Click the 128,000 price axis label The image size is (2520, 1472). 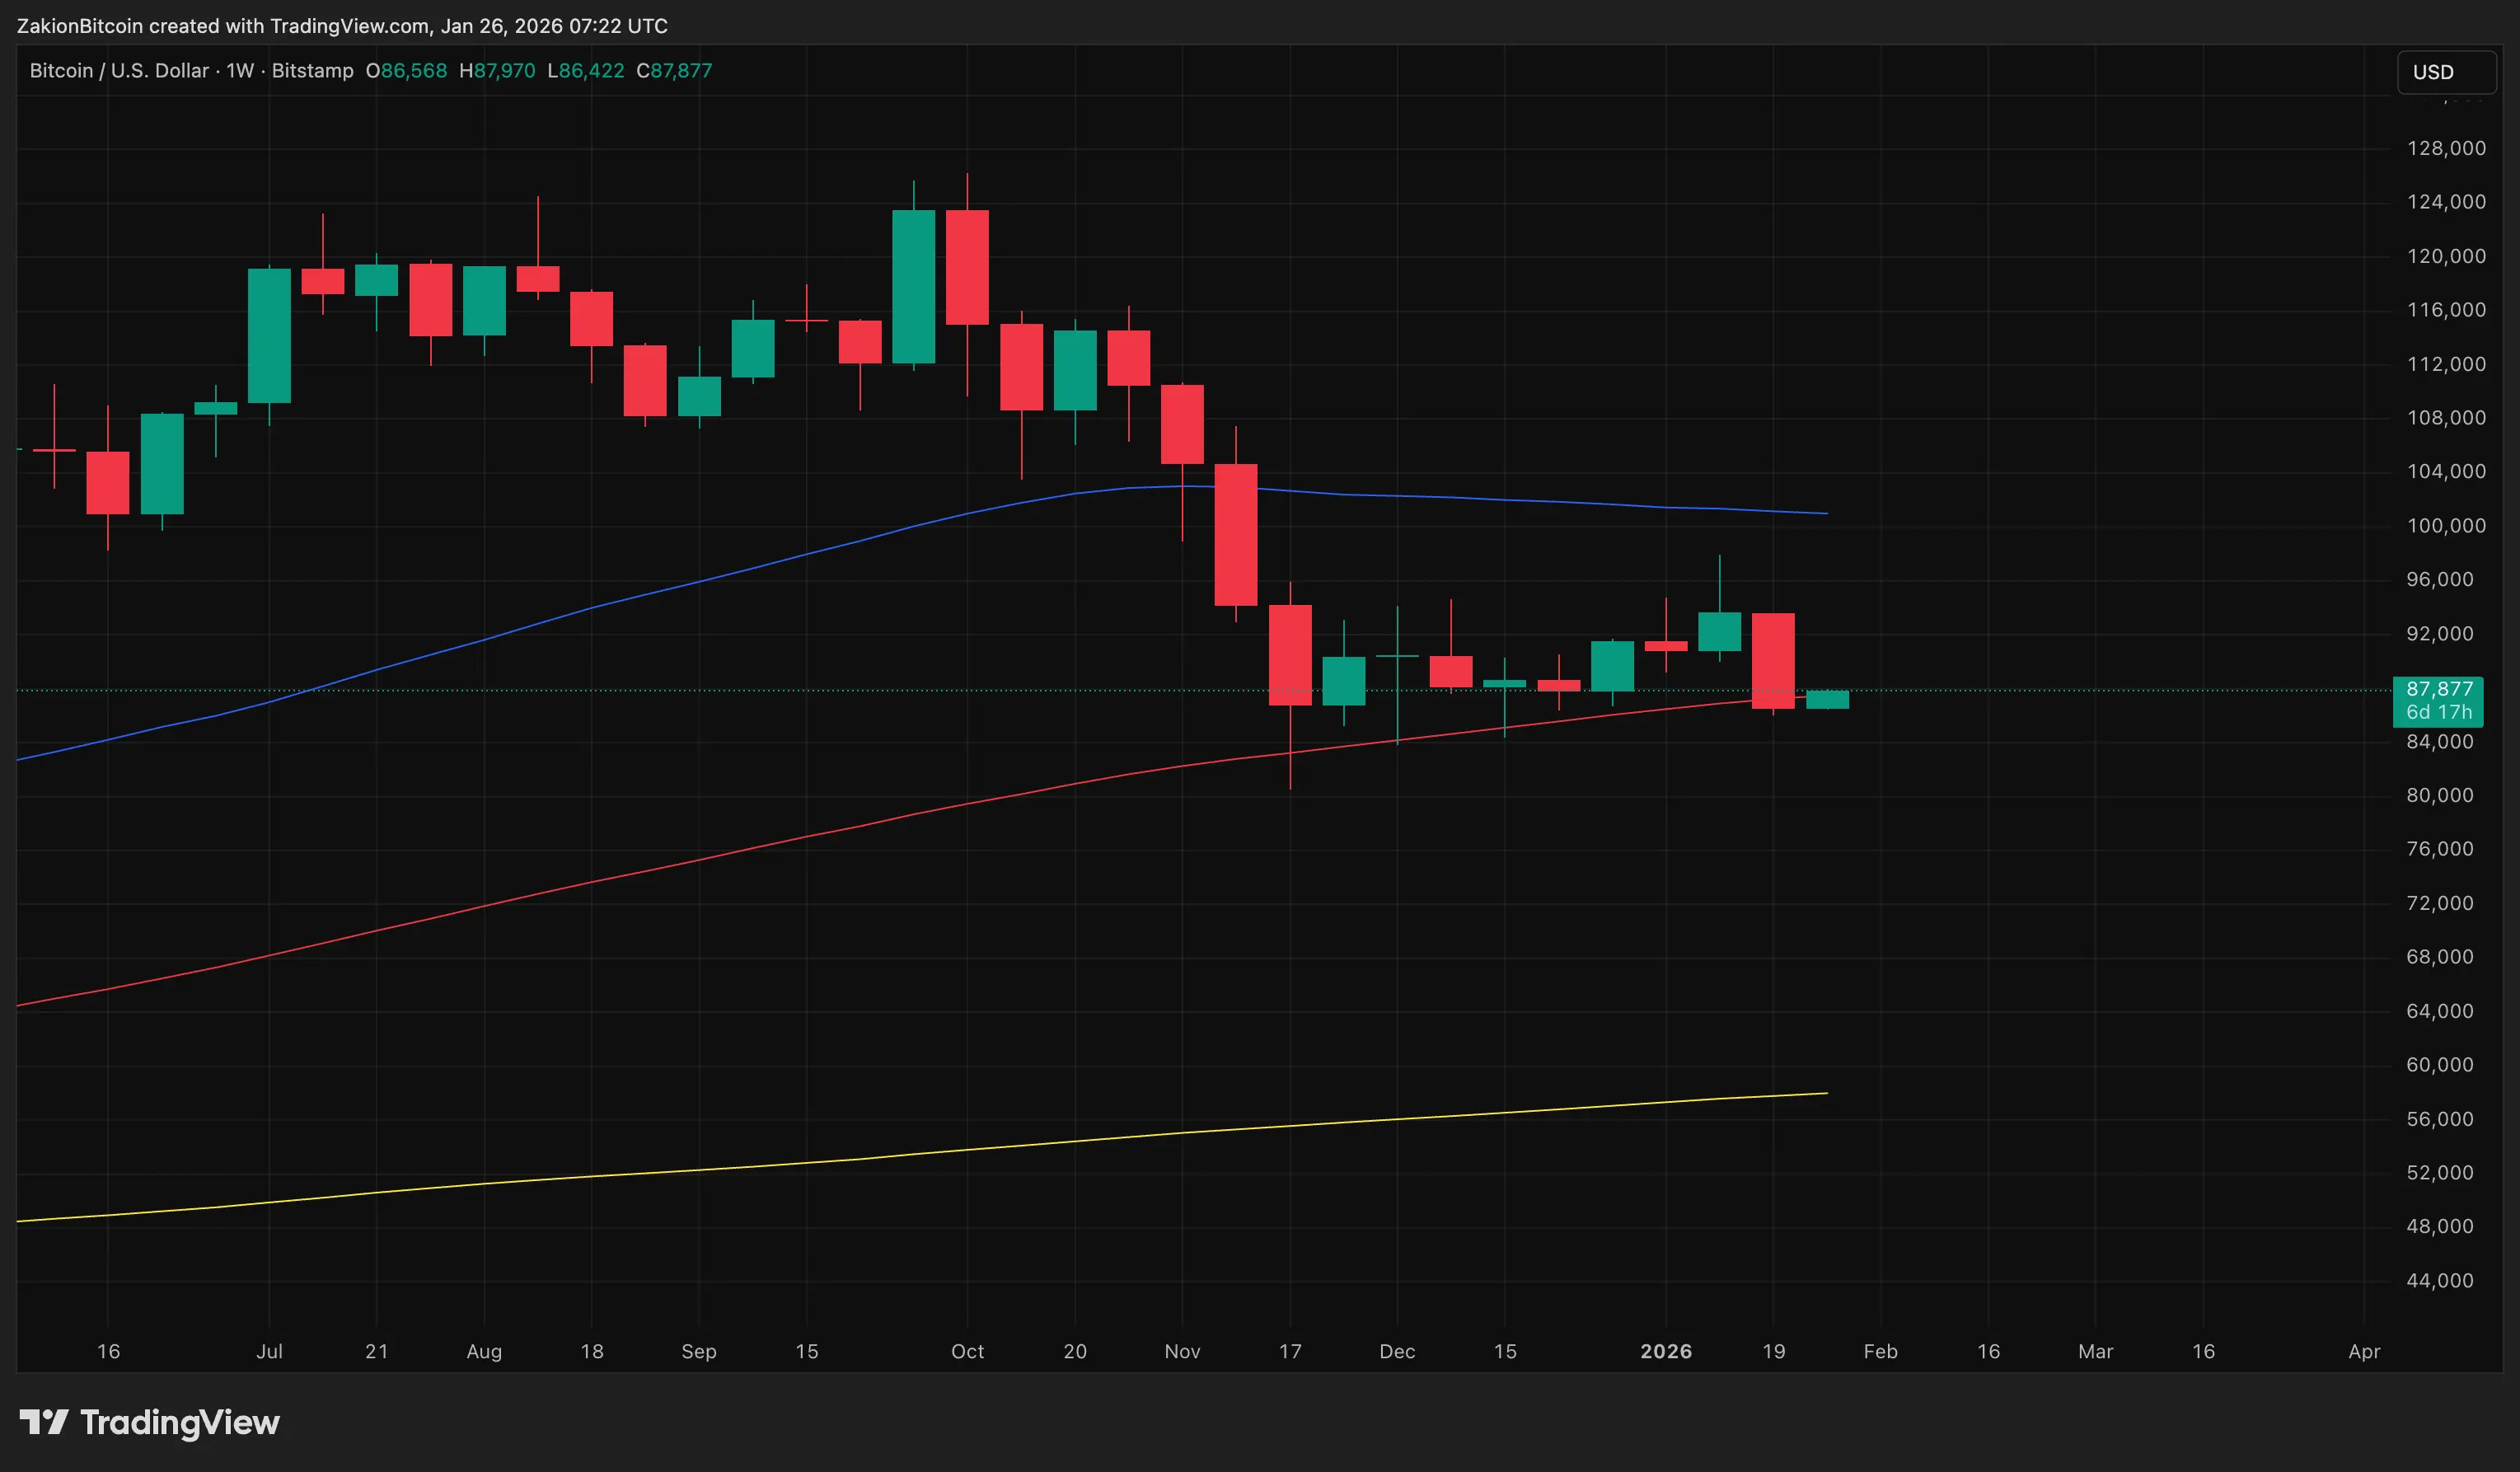[2445, 148]
